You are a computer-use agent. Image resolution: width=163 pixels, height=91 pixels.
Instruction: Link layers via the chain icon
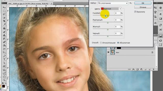click(x=129, y=69)
